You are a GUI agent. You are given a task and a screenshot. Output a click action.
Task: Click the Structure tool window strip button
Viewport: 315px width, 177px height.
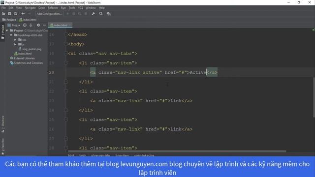point(2,124)
